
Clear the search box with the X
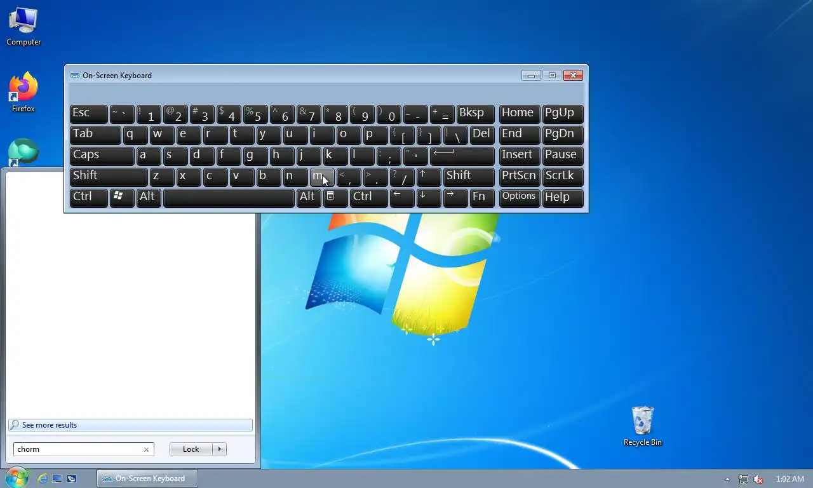(146, 449)
